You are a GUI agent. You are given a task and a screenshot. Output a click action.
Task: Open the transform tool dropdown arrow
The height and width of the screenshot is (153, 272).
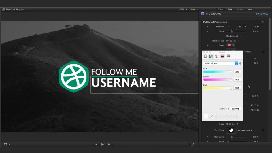(10, 144)
